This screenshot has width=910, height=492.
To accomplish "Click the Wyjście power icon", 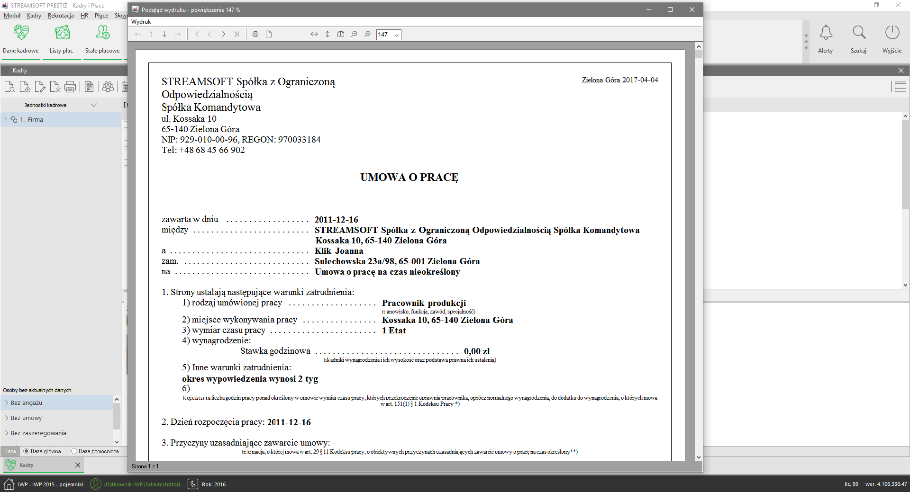I will click(x=892, y=33).
